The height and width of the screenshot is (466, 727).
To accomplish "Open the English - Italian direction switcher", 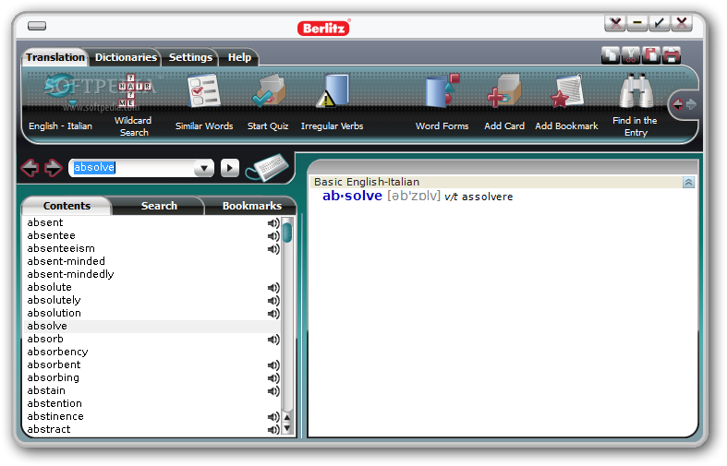I will pos(60,102).
